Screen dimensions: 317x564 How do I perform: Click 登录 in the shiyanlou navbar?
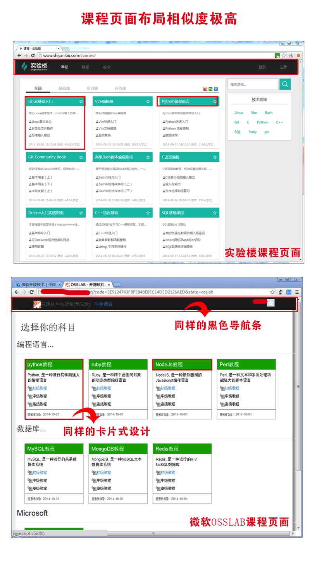pyautogui.click(x=262, y=67)
